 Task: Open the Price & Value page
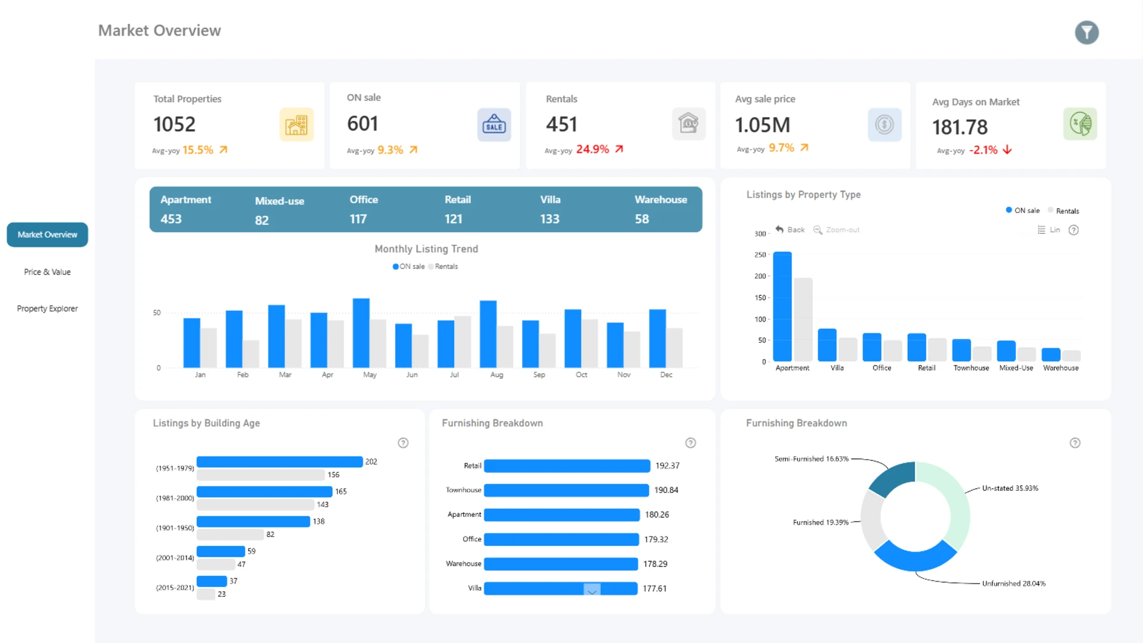[x=47, y=272]
